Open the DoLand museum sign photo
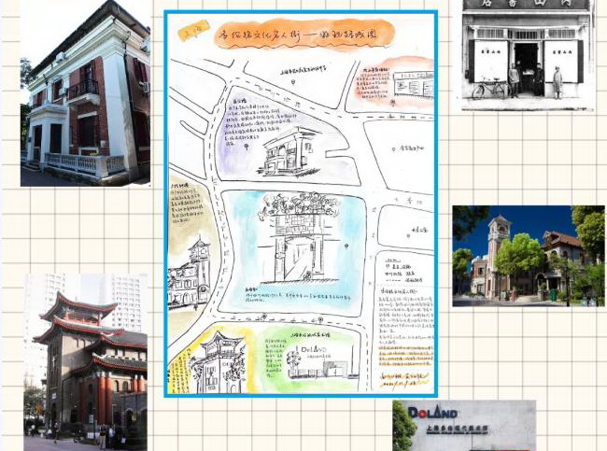 point(464,426)
